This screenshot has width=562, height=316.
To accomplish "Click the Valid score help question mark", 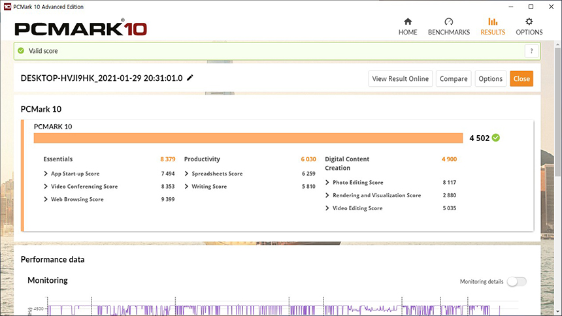I will pyautogui.click(x=531, y=51).
